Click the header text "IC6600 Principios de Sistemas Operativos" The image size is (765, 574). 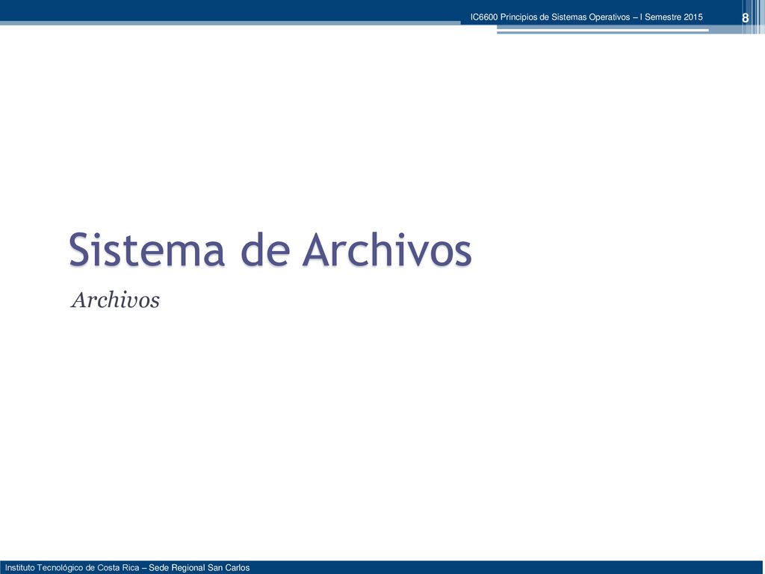pos(551,17)
